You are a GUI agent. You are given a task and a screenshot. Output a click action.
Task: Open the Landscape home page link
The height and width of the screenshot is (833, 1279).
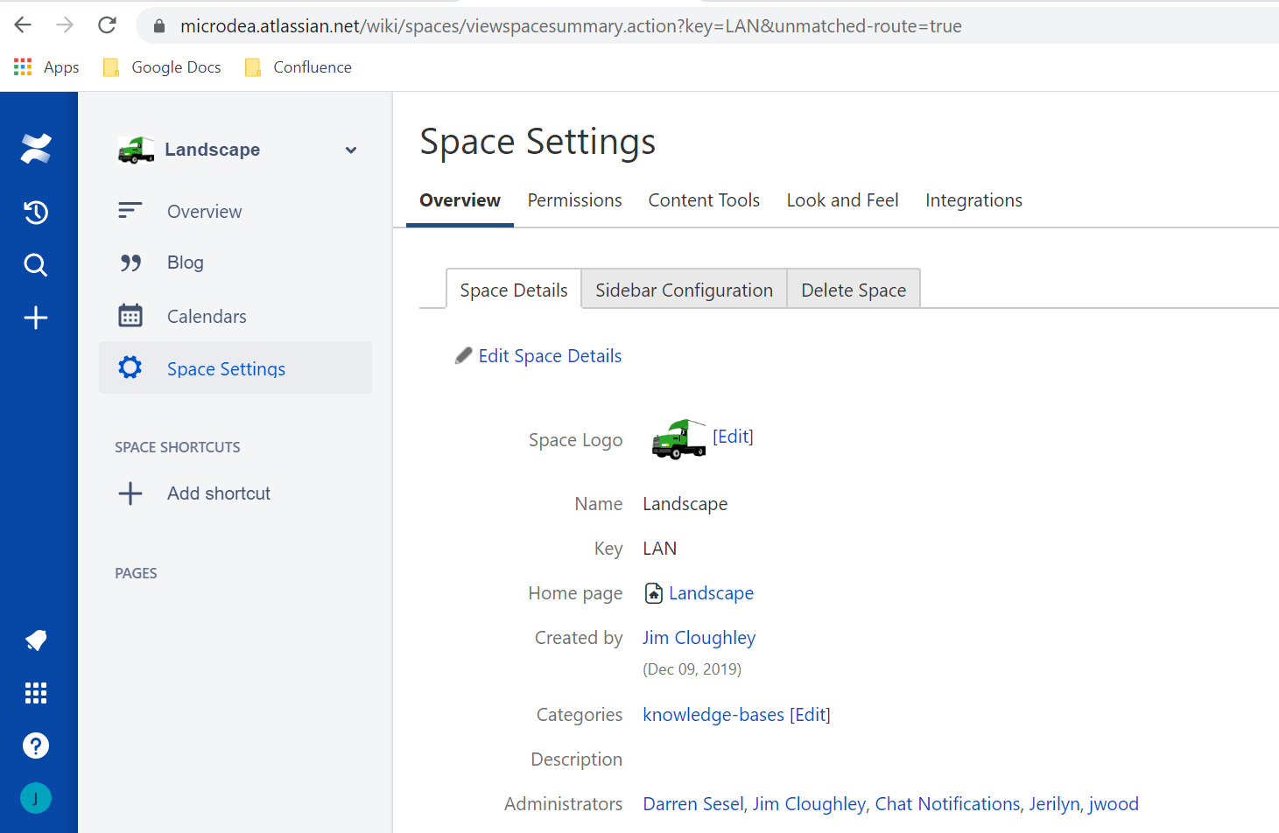pos(711,593)
